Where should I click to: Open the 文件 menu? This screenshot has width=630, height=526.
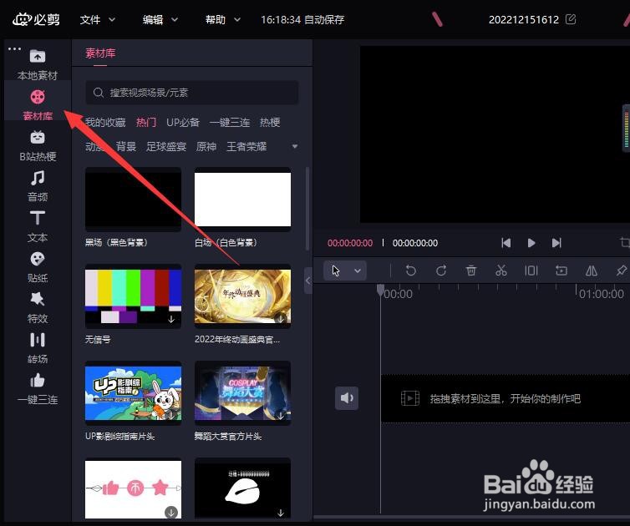point(97,19)
